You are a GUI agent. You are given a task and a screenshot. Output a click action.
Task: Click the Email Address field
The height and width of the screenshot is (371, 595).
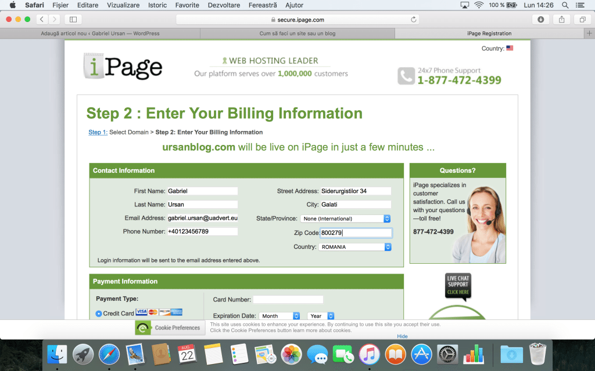click(203, 218)
